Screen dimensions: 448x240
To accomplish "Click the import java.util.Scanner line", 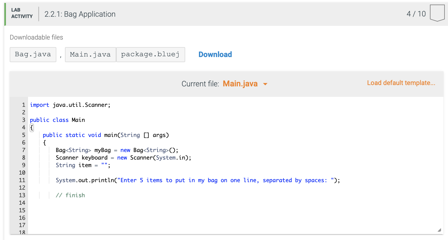I will [x=70, y=105].
